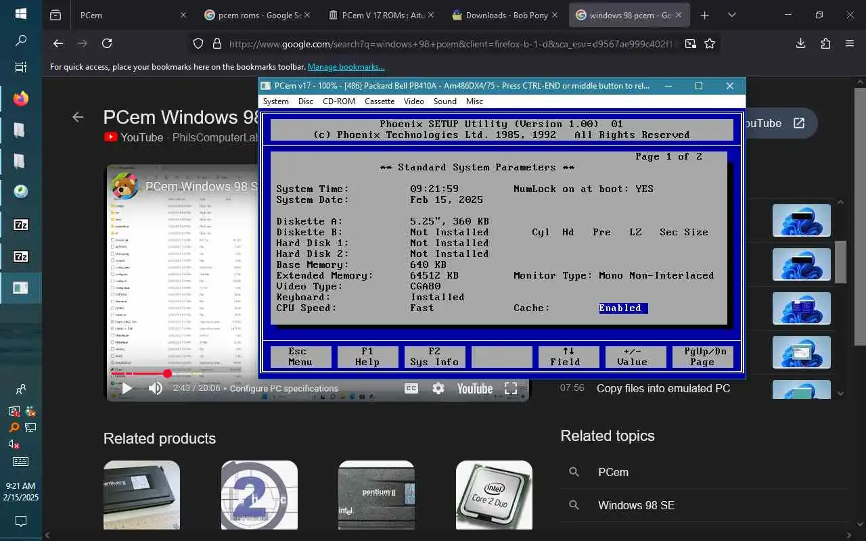Open the PCem CD-ROM menu
This screenshot has width=866, height=541.
[339, 101]
